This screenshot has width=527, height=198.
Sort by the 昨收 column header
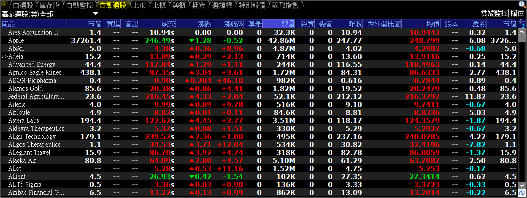click(349, 24)
